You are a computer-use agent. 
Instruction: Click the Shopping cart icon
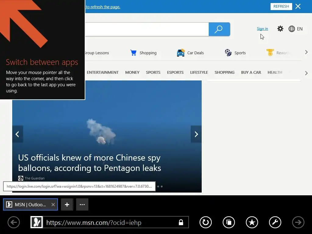coord(133,53)
